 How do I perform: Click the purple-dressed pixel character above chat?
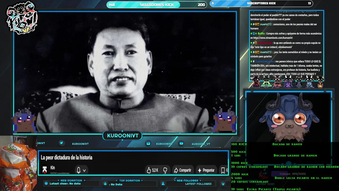tap(288, 81)
